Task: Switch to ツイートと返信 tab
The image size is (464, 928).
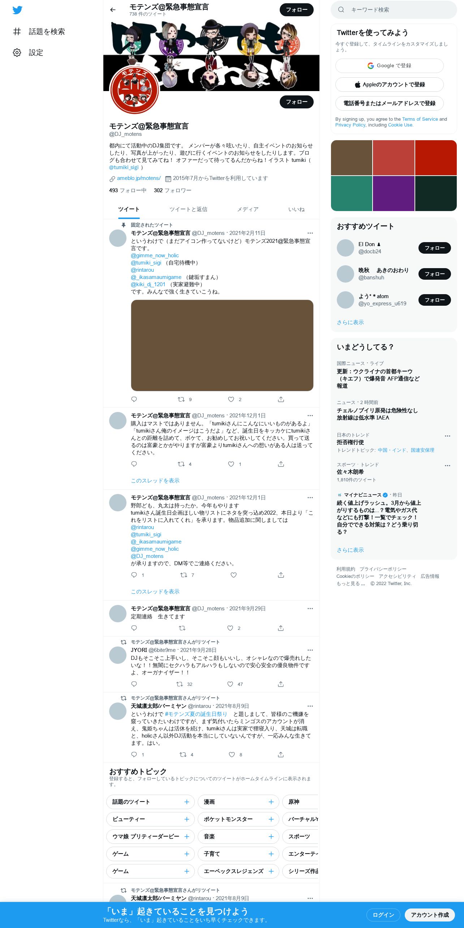Action: pos(188,209)
